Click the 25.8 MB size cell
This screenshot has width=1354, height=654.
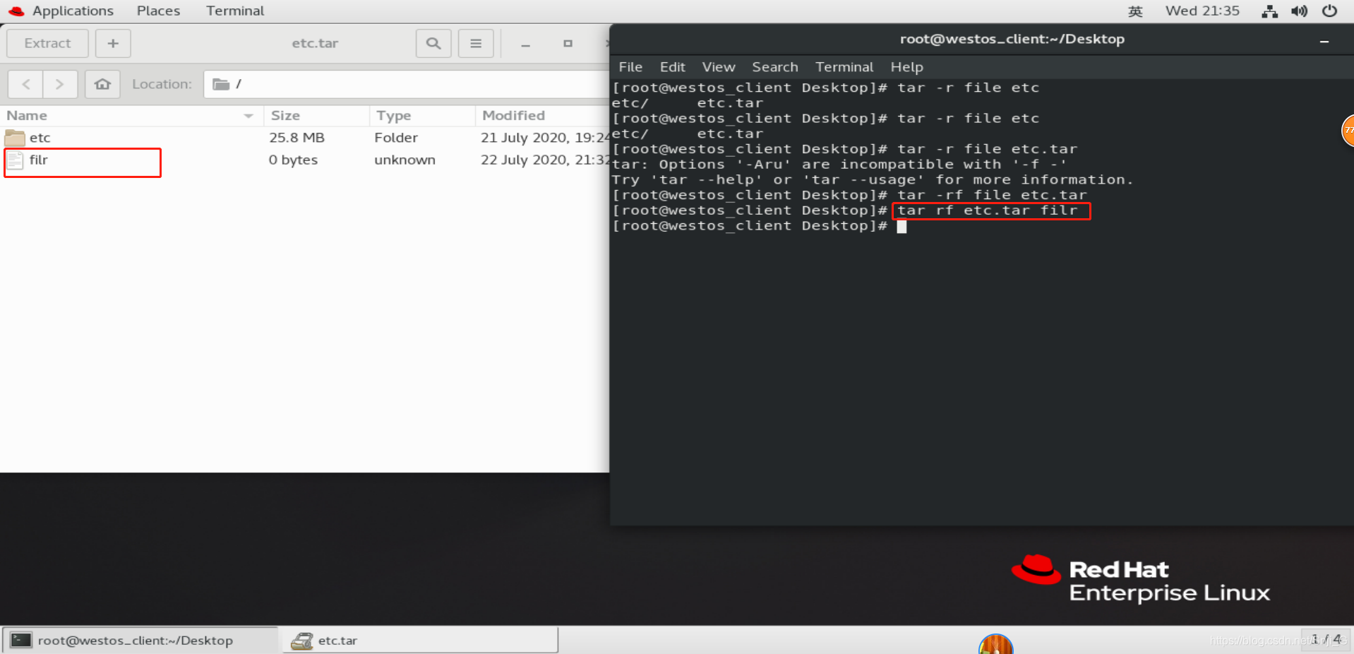tap(296, 138)
